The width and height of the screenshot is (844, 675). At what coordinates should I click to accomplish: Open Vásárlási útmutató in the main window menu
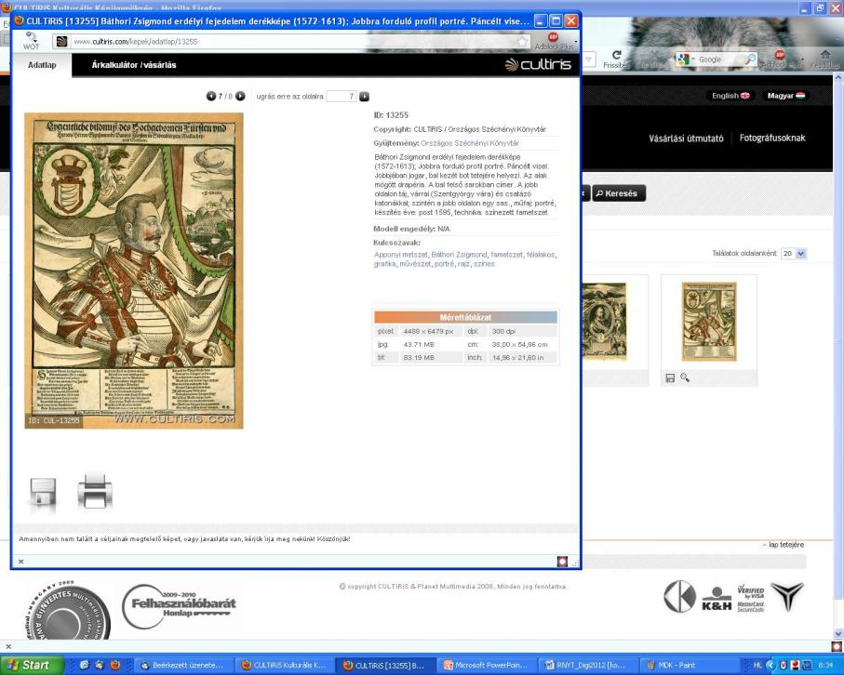(686, 139)
